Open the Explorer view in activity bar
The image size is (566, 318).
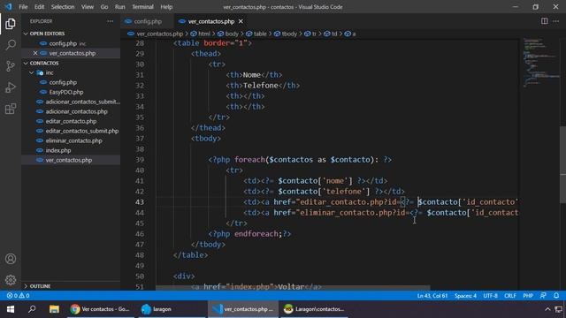click(11, 24)
